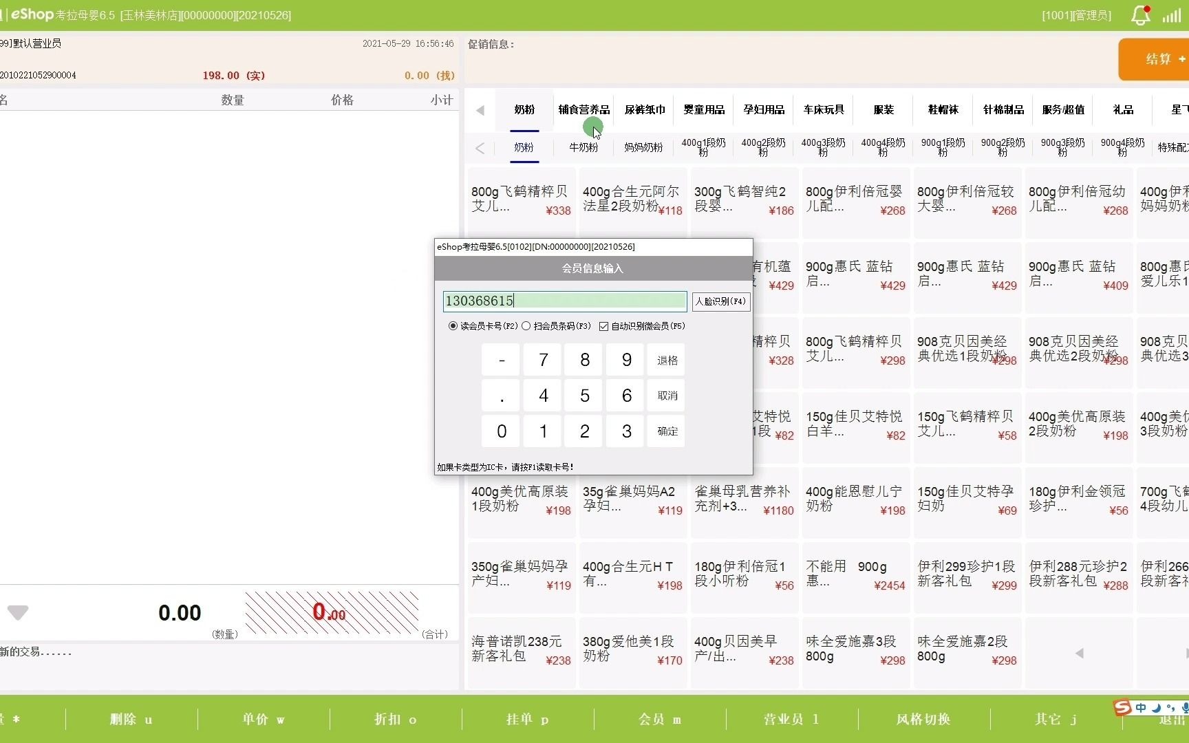This screenshot has width=1189, height=743.
Task: Check the signal strength icon
Action: [1171, 15]
